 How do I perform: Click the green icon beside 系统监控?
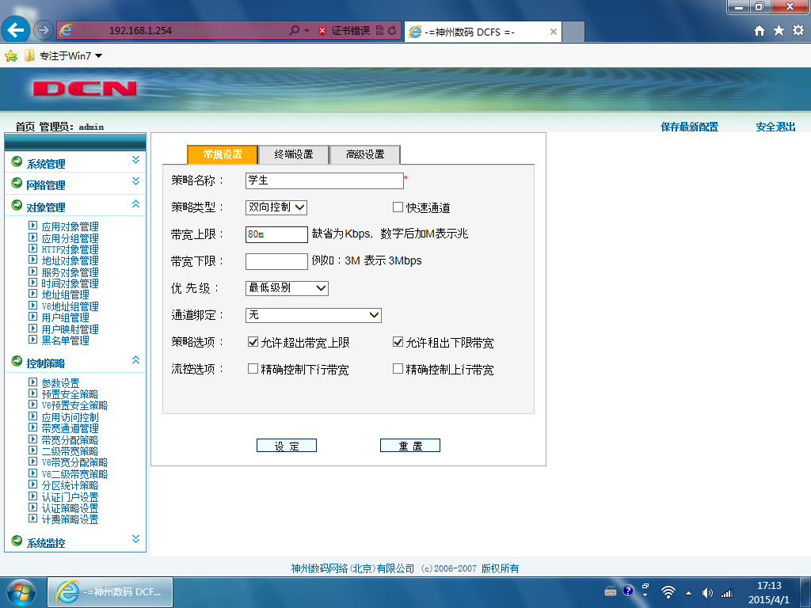click(17, 541)
